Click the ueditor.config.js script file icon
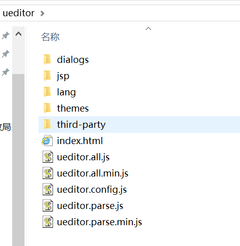The width and height of the screenshot is (240, 246). [48, 189]
